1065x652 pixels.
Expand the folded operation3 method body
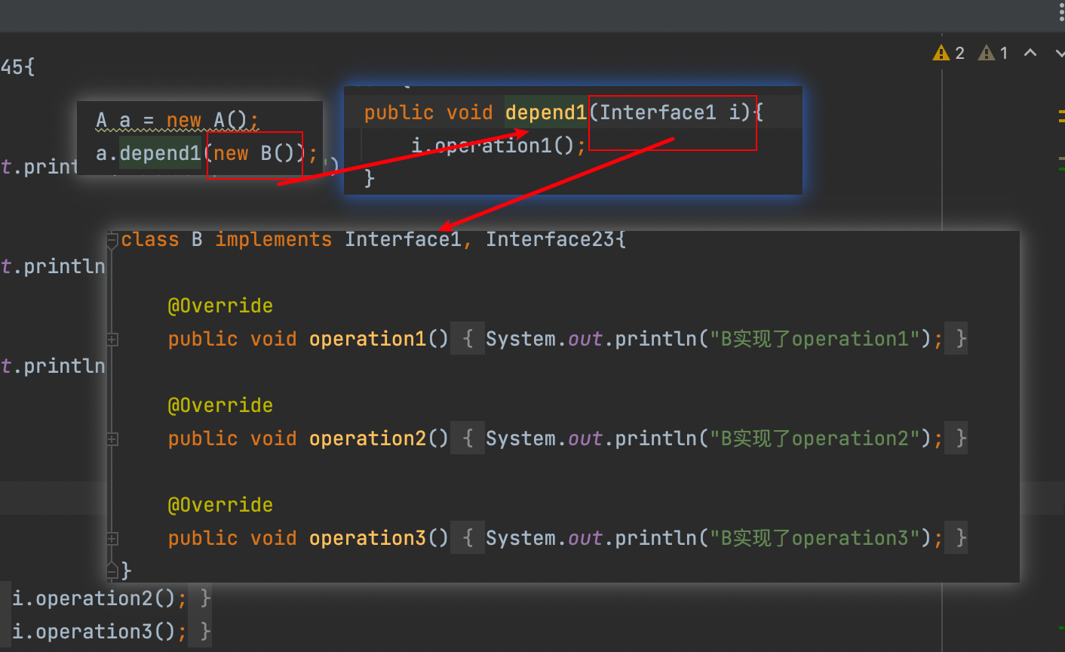point(112,539)
